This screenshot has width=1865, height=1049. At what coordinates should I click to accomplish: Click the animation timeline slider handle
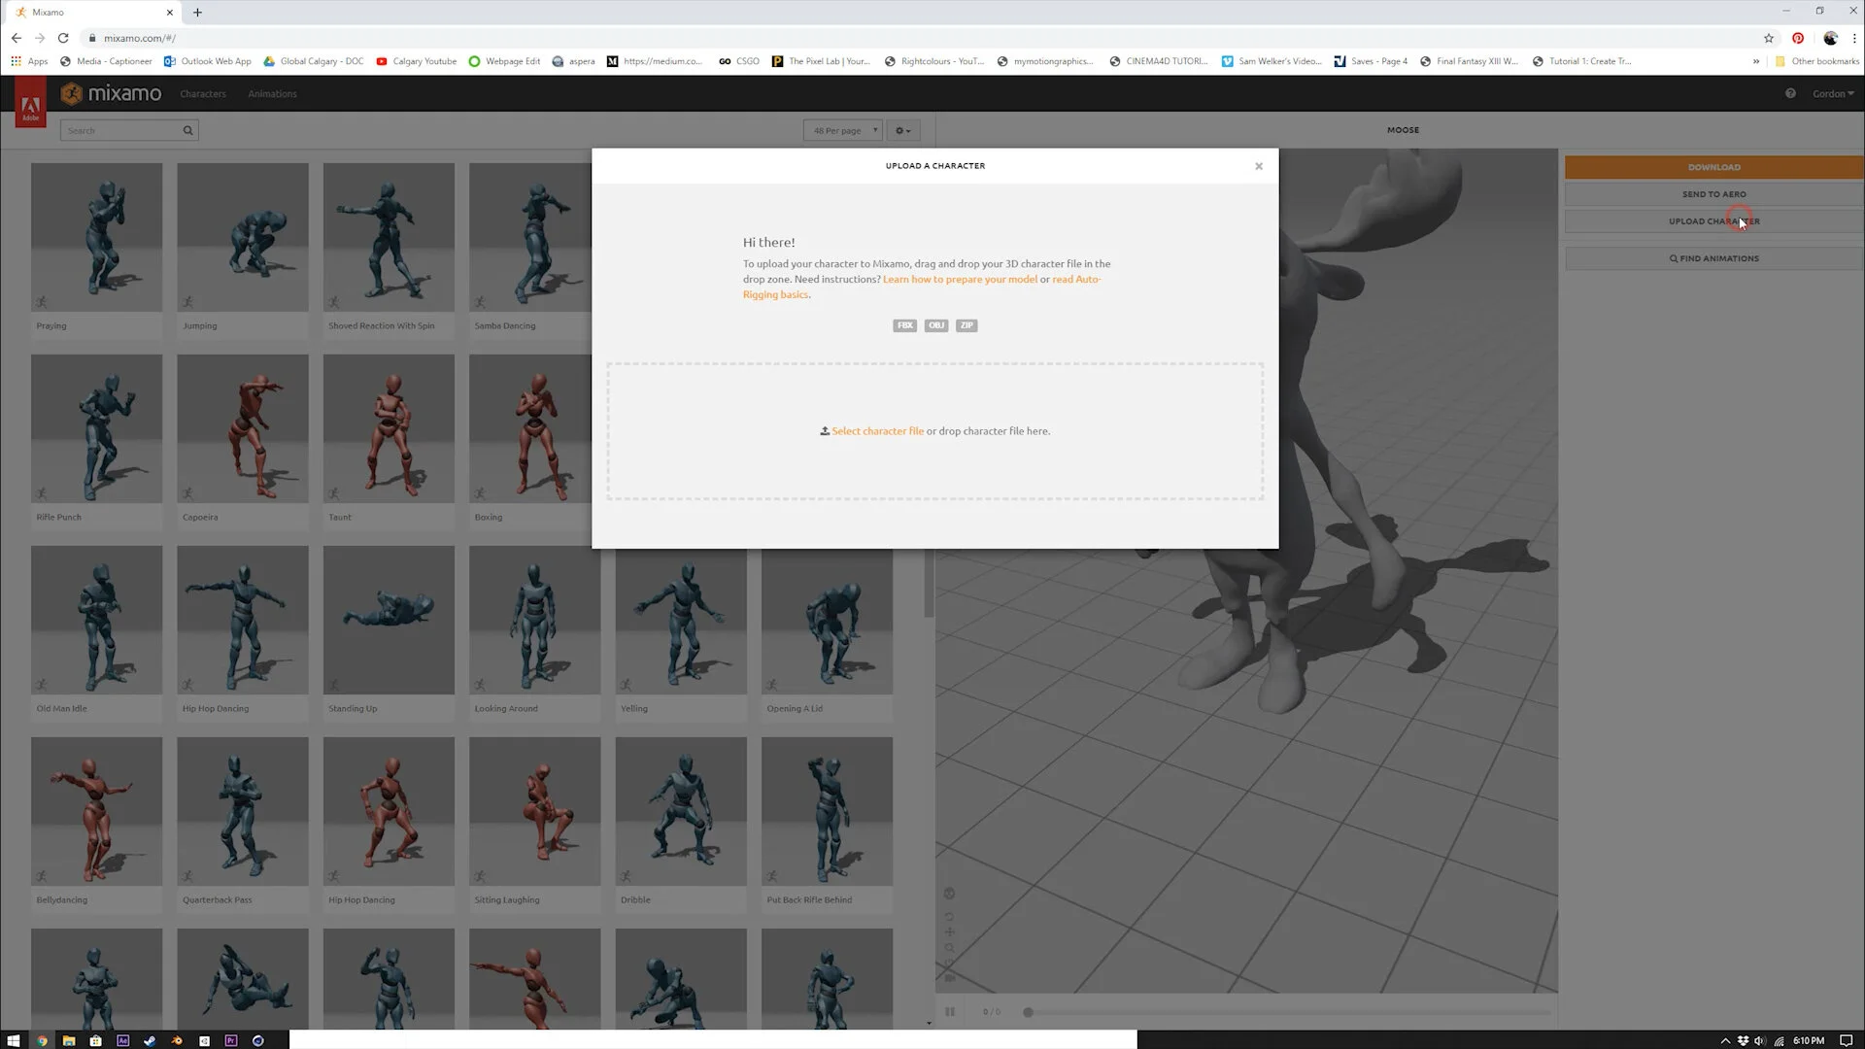1028,1012
